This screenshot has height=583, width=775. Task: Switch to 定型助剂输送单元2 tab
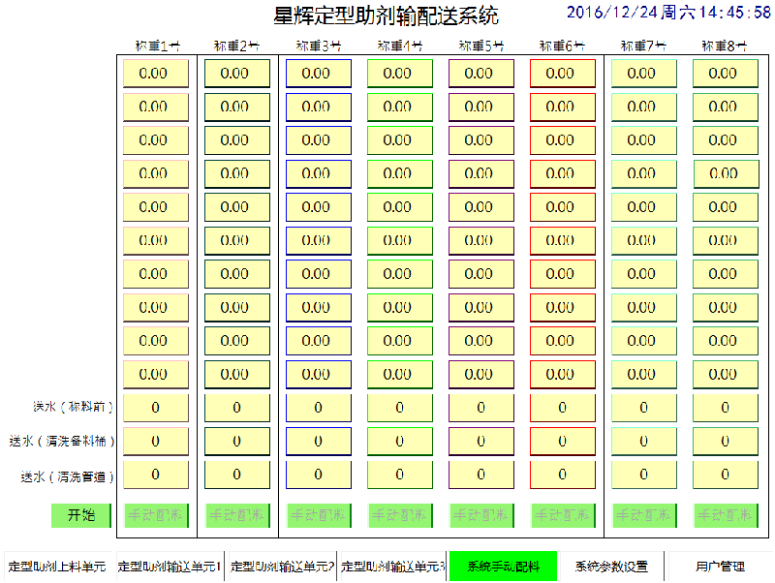point(282,567)
